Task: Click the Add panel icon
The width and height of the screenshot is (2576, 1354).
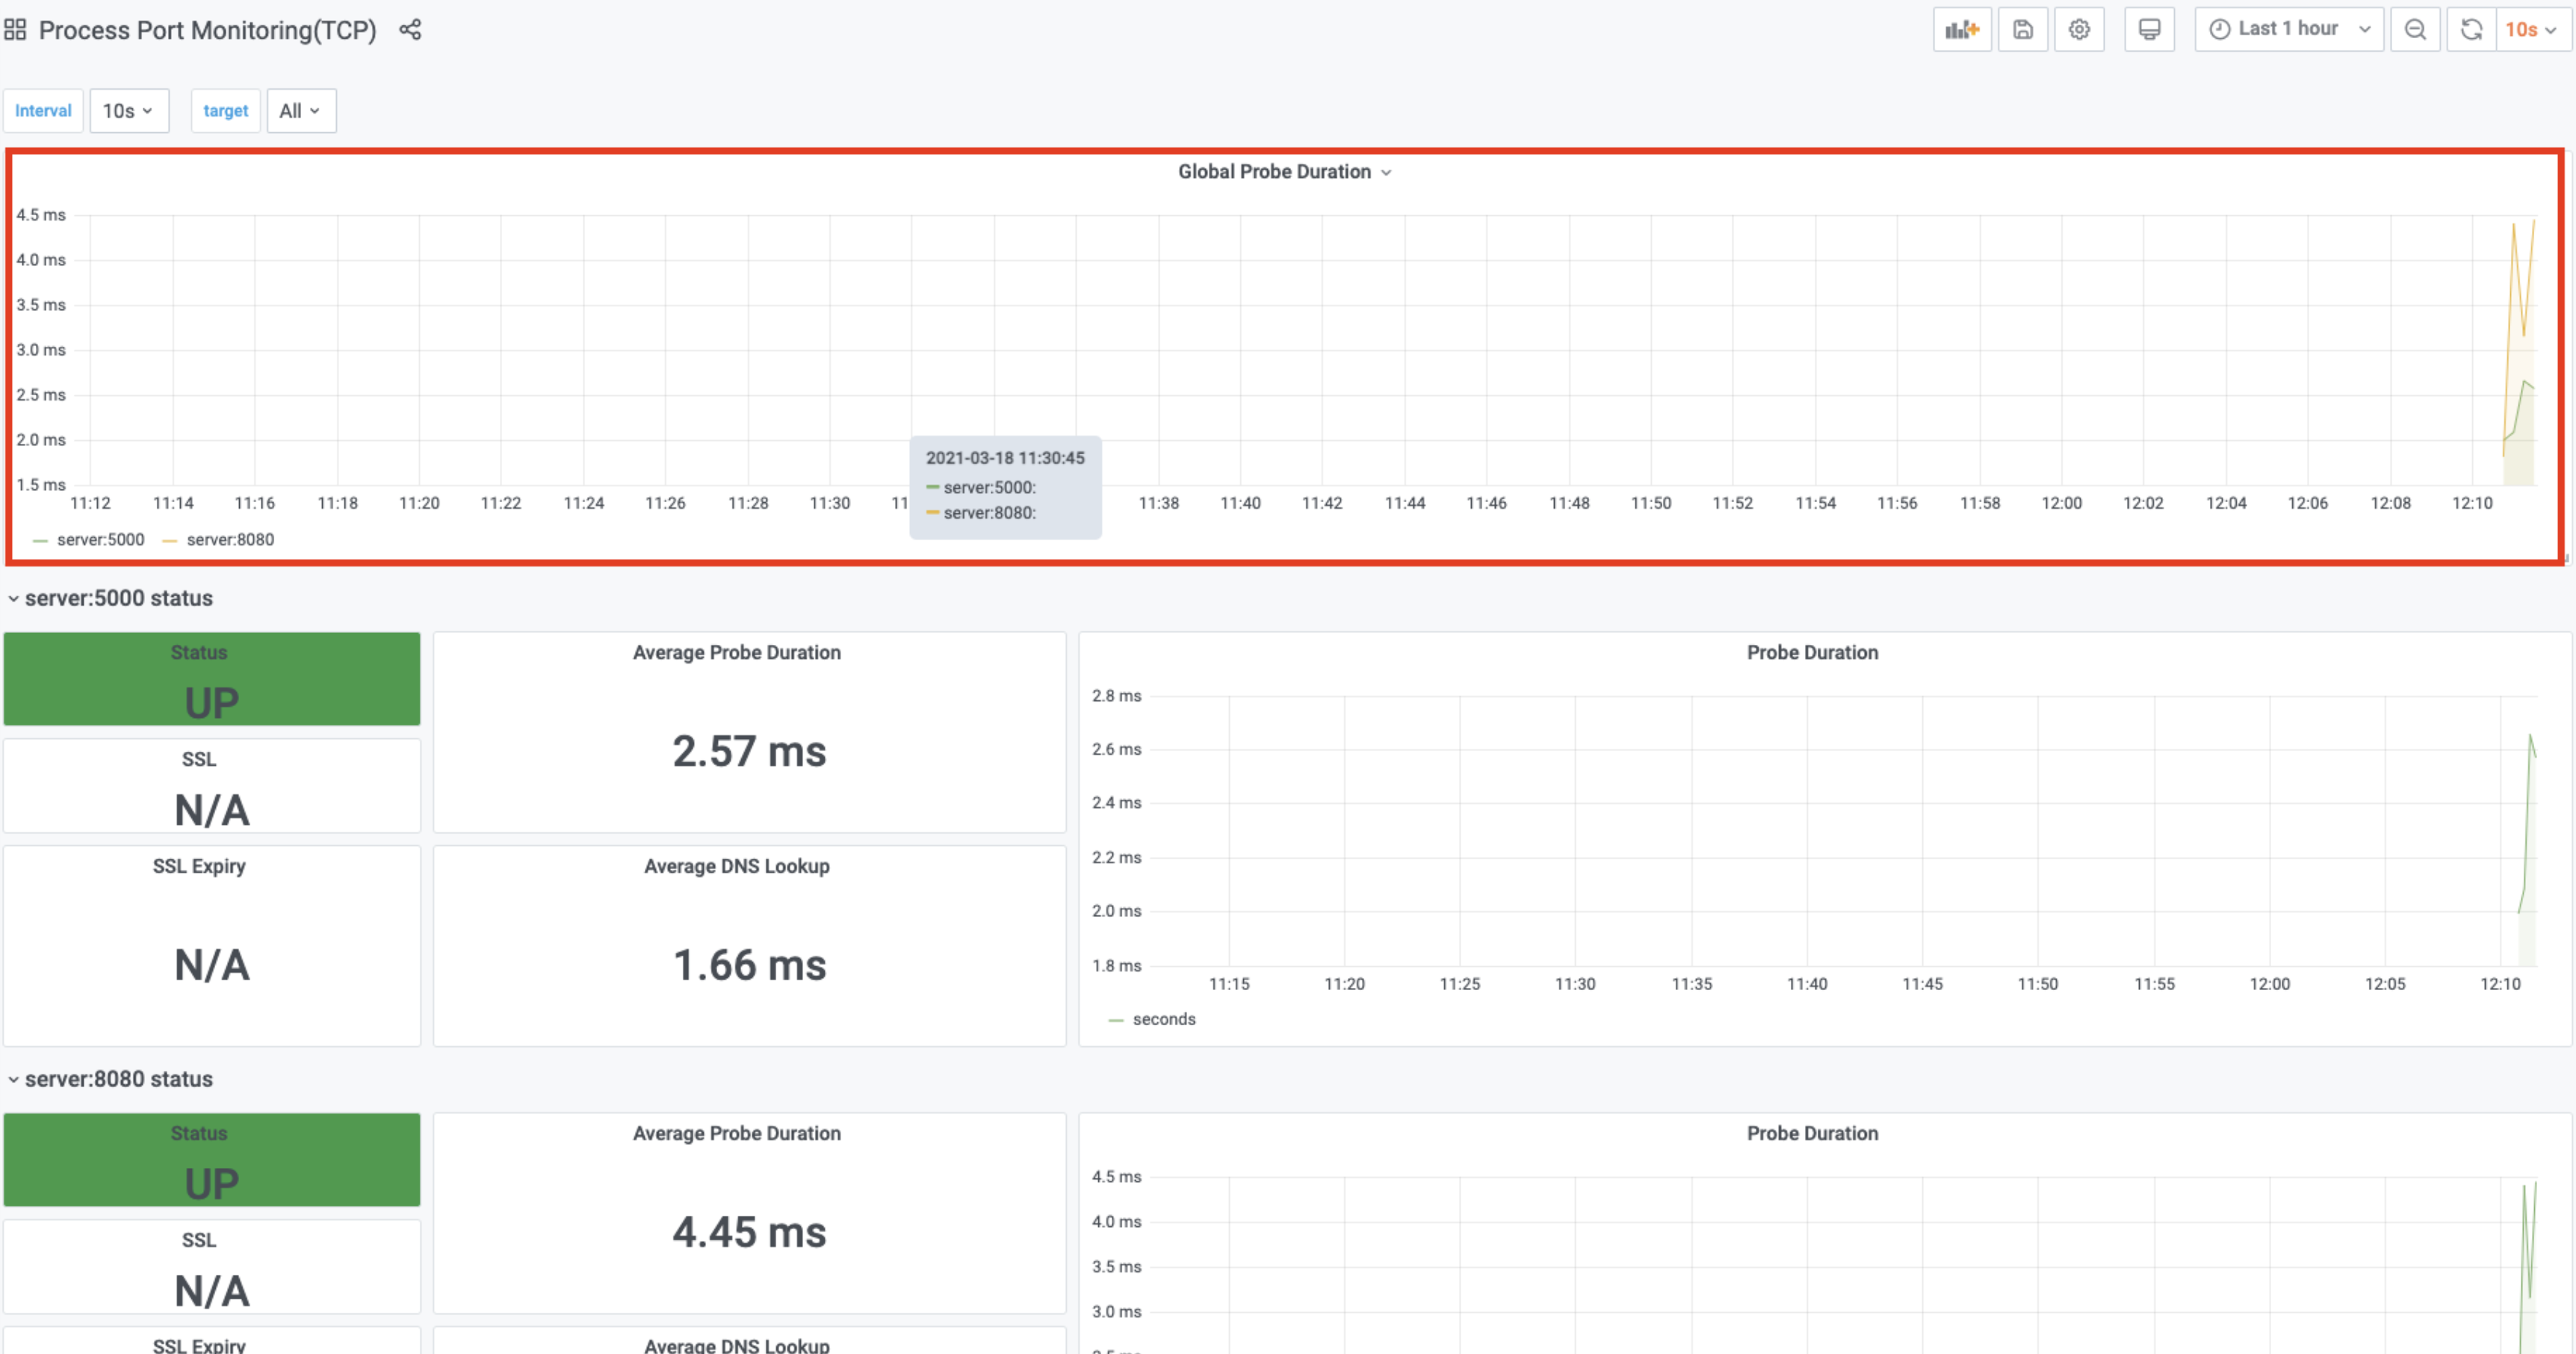Action: click(x=1961, y=30)
